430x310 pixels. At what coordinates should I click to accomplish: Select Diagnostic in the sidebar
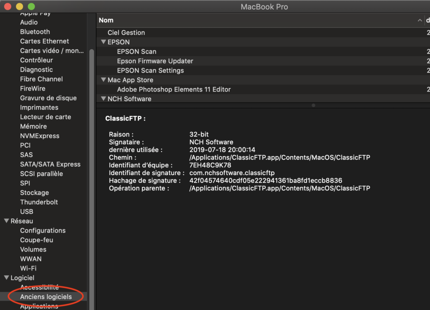(36, 70)
